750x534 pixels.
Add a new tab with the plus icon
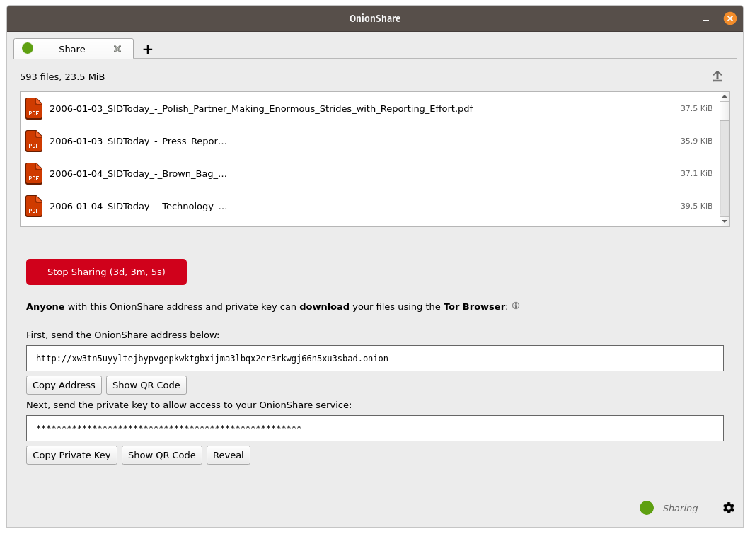(148, 50)
